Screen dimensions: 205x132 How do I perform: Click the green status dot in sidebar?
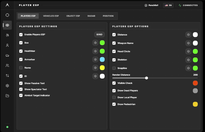click(7, 127)
